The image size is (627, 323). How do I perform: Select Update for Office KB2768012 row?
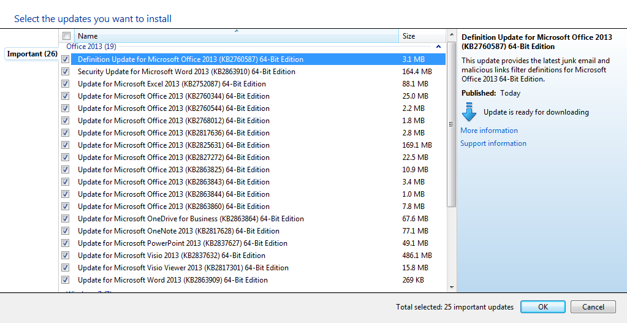click(258, 121)
